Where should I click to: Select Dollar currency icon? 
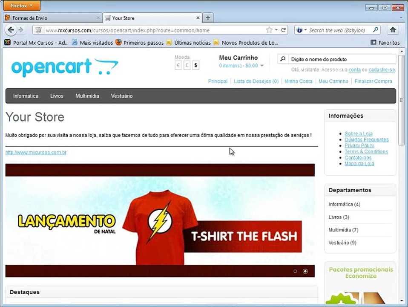195,65
